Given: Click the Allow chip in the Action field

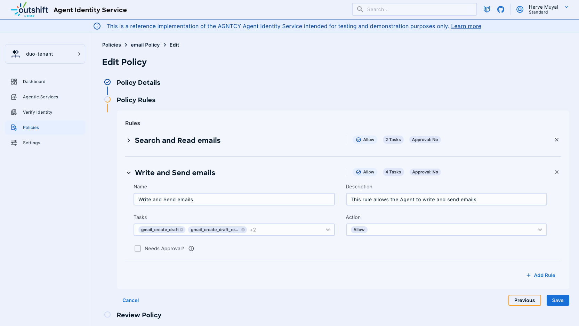Looking at the screenshot, I should point(359,230).
